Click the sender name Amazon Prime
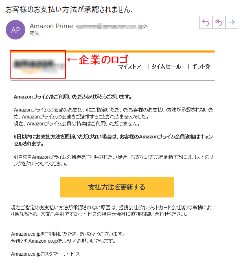 click(x=51, y=26)
